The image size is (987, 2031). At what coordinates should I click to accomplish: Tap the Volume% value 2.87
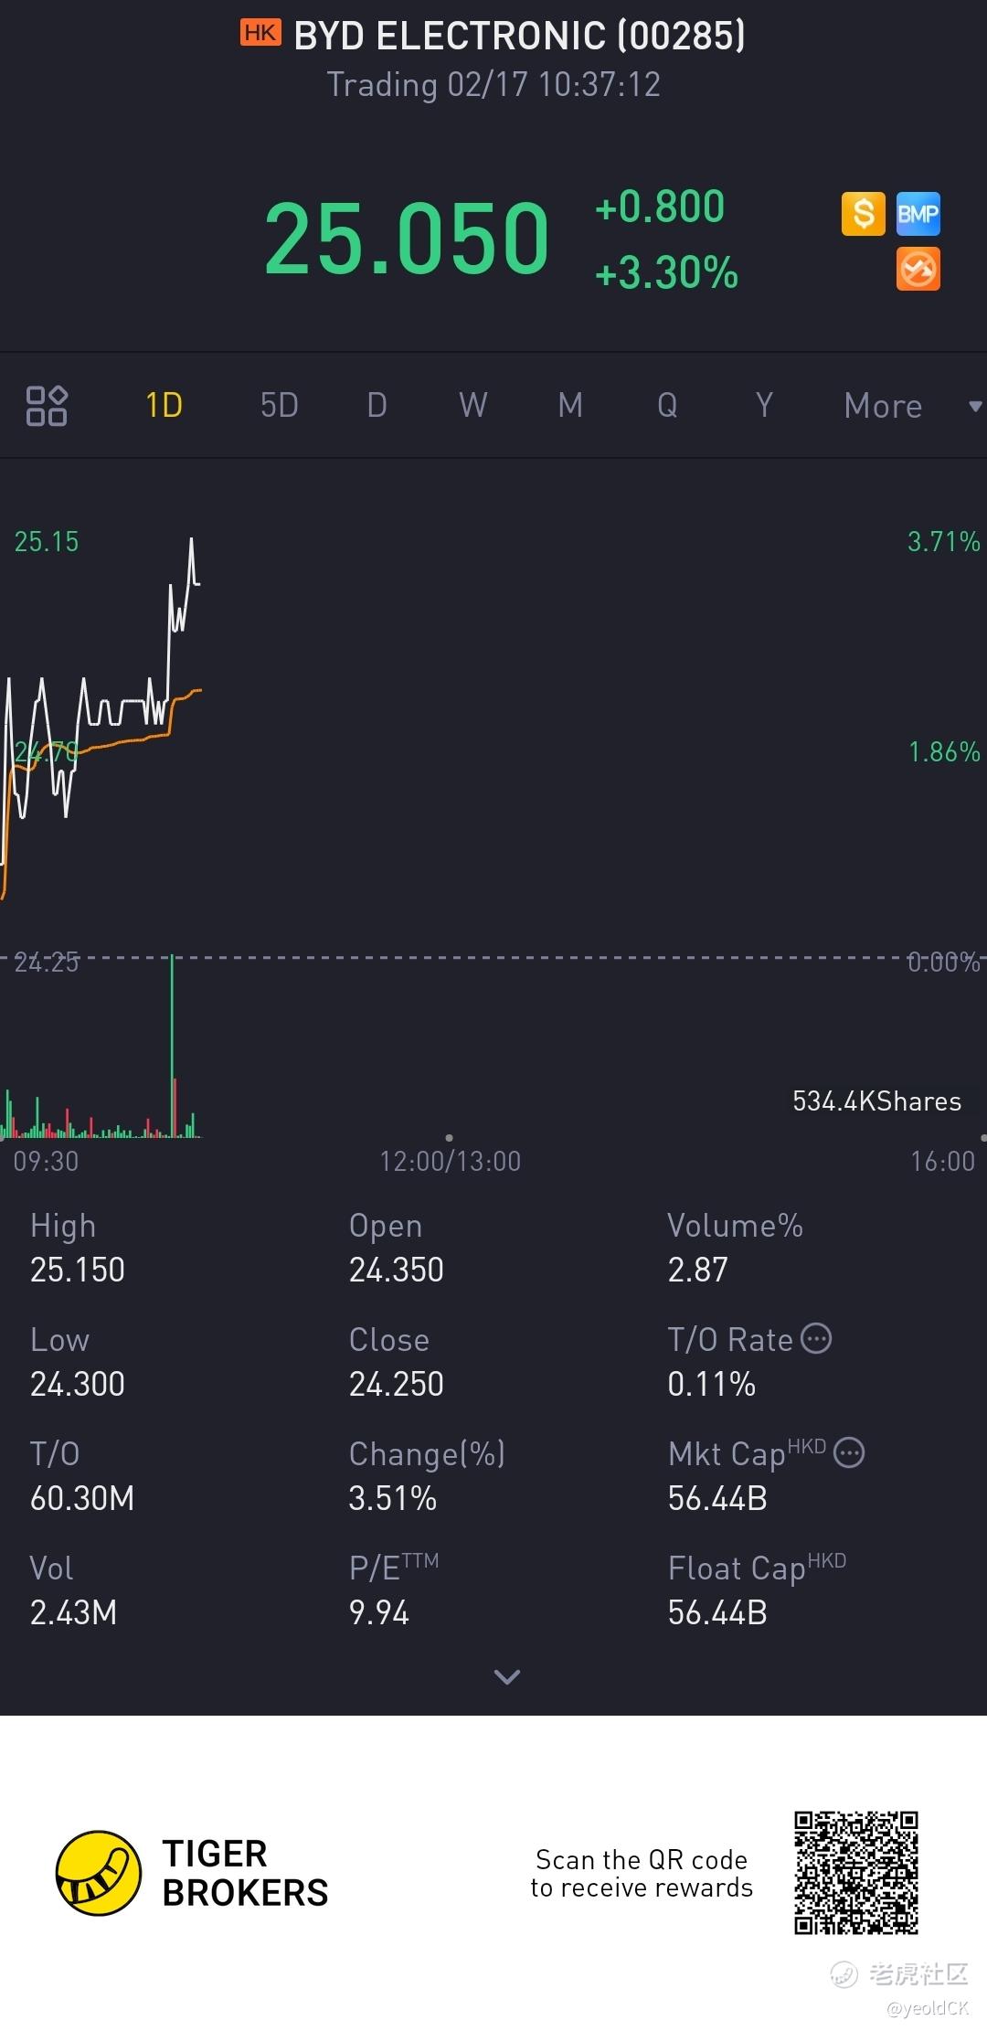[698, 1270]
